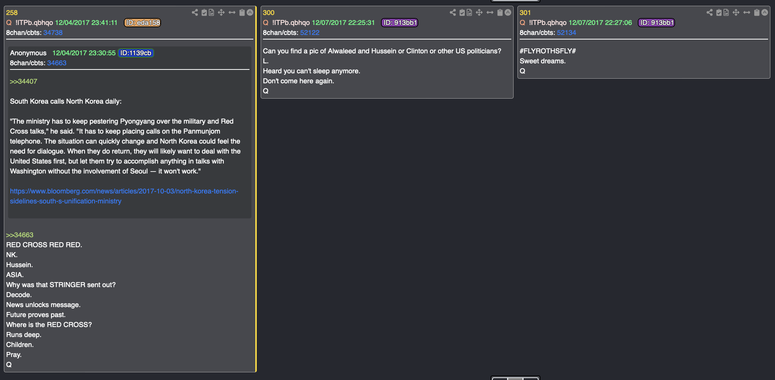
Task: Click the plain clipboard icon on post 301
Action: point(757,13)
